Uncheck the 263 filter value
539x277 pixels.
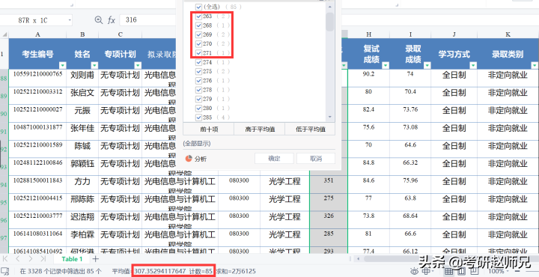click(198, 16)
